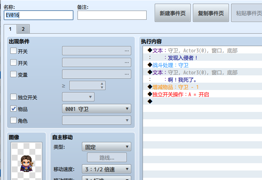Open the first 开关 selector ellipsis field
The image size is (262, 180).
(x=97, y=51)
